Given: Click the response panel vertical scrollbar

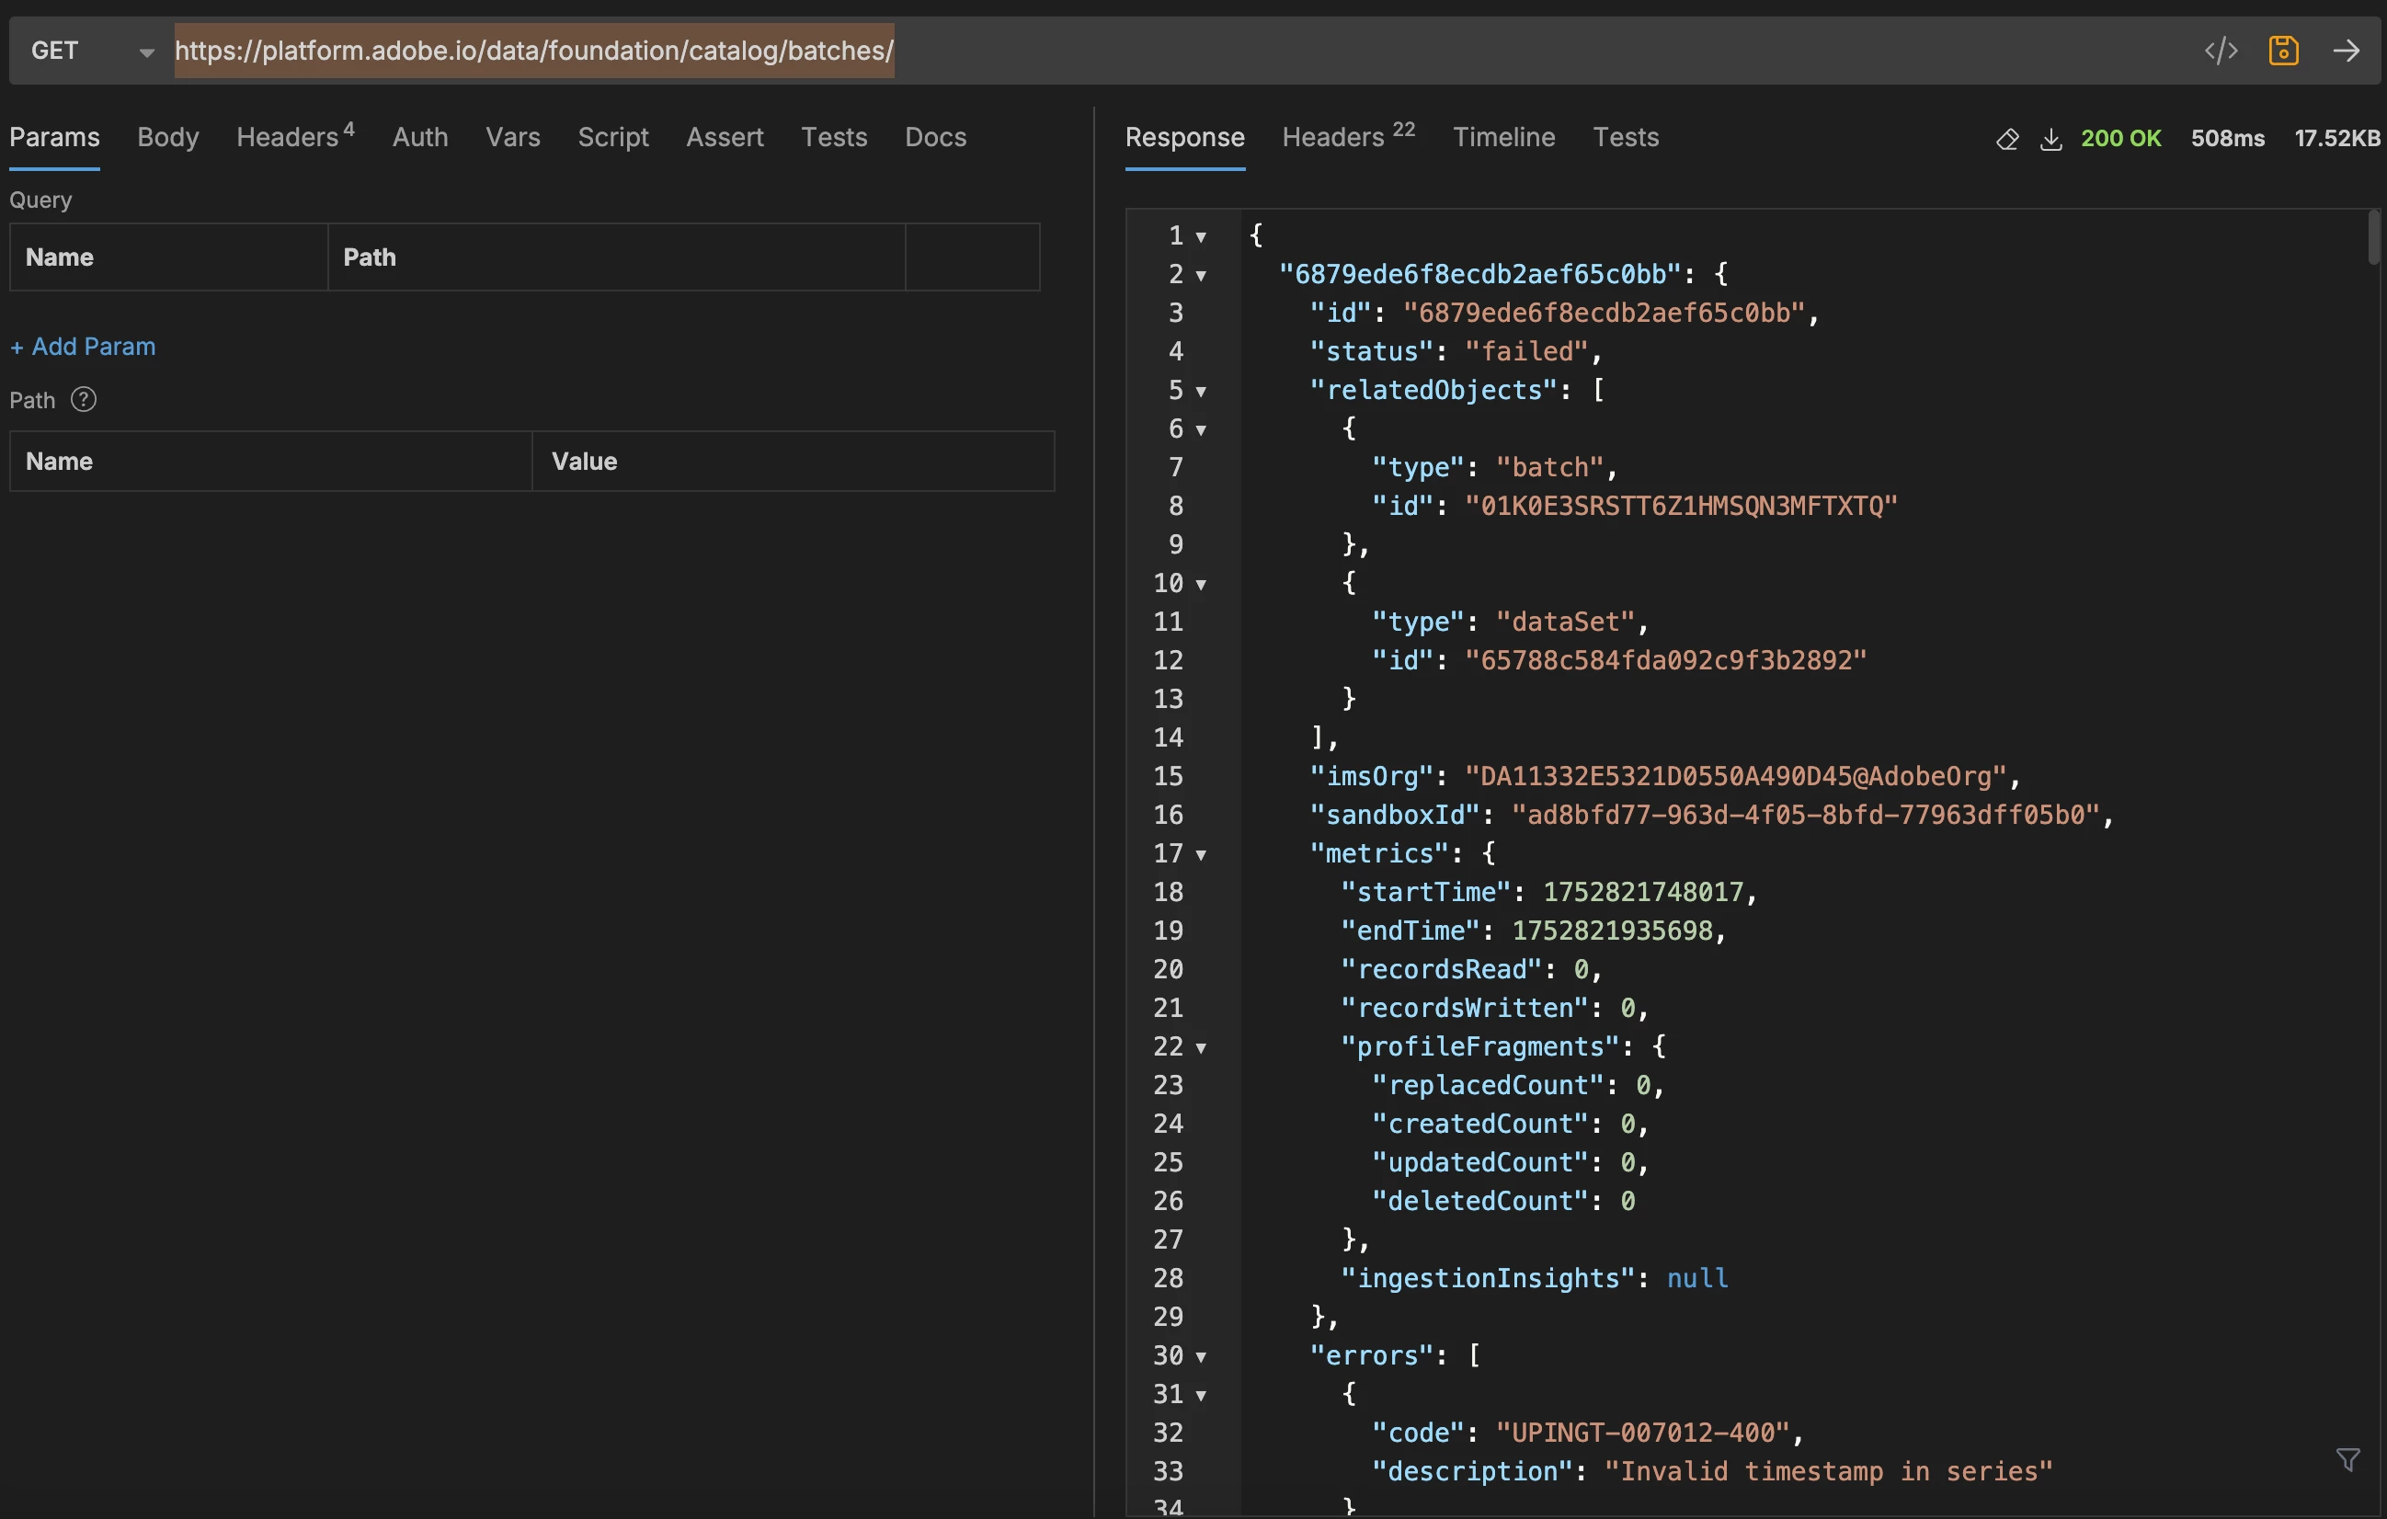Looking at the screenshot, I should [2373, 238].
